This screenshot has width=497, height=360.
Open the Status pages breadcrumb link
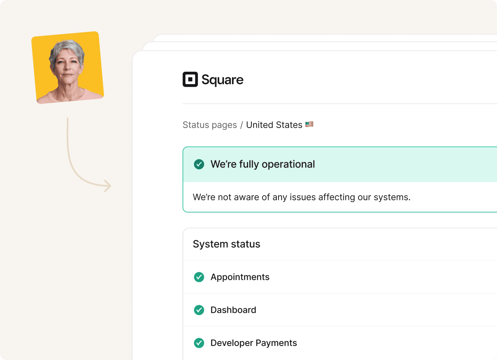click(x=210, y=125)
